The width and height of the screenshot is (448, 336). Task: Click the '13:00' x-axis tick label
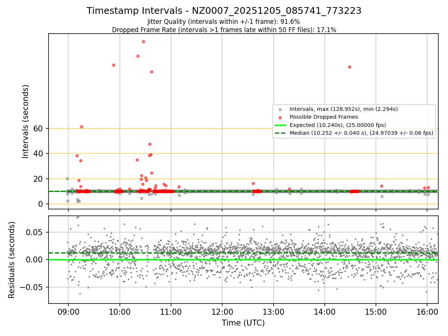273,312
